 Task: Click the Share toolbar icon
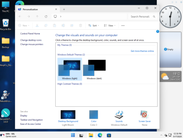point(72,25)
